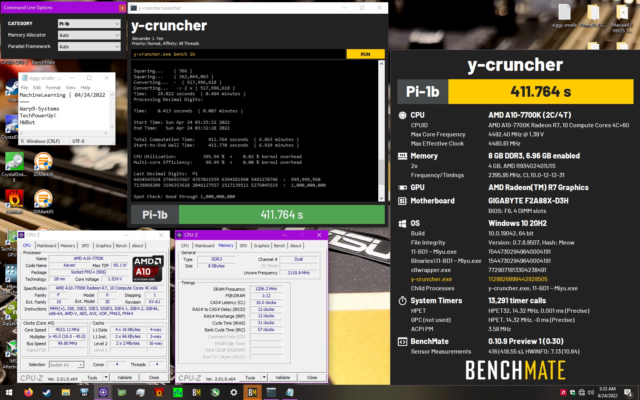
Task: Click the active orange BenchMate taskbar icon
Action: coord(252,392)
